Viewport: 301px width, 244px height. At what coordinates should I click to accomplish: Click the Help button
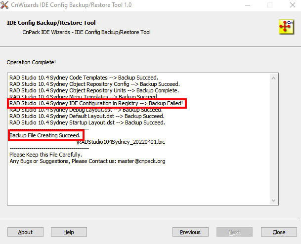pyautogui.click(x=69, y=232)
